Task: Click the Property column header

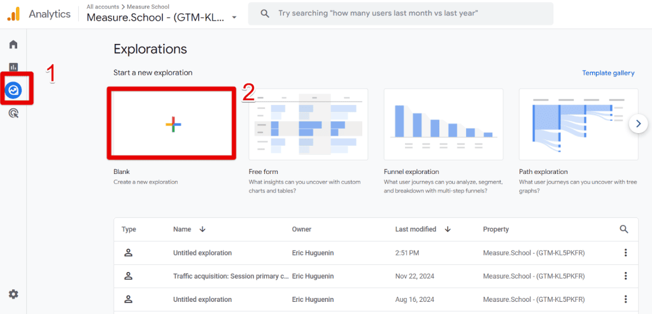Action: tap(495, 229)
